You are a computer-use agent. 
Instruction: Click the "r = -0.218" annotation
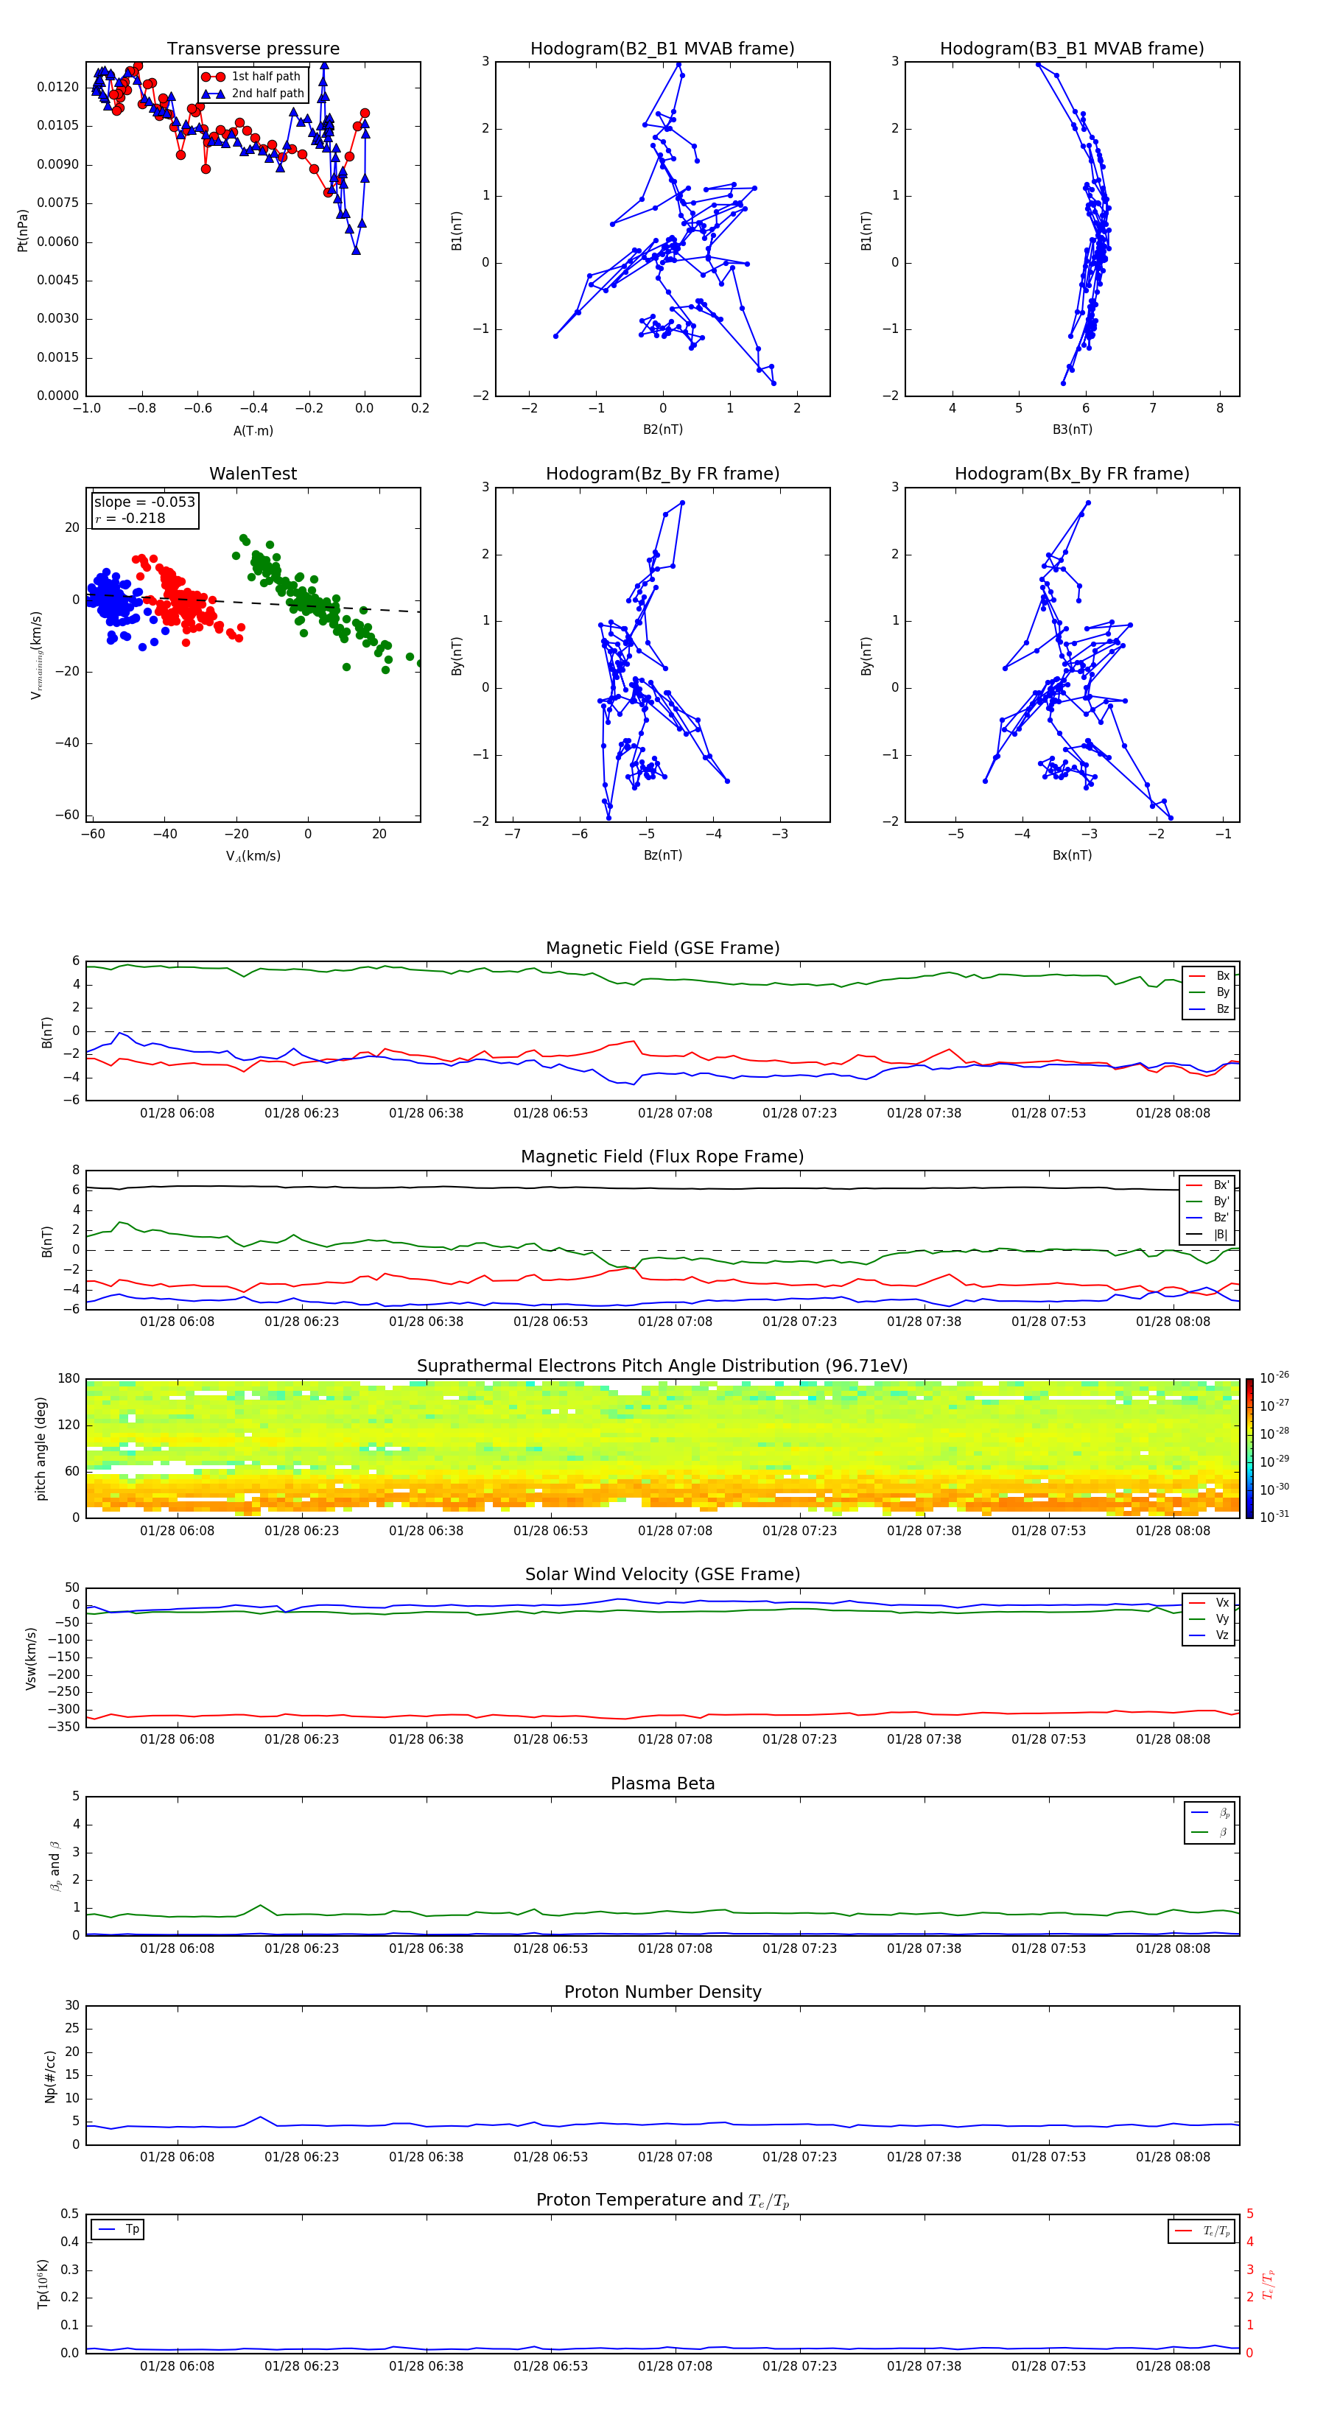130,518
